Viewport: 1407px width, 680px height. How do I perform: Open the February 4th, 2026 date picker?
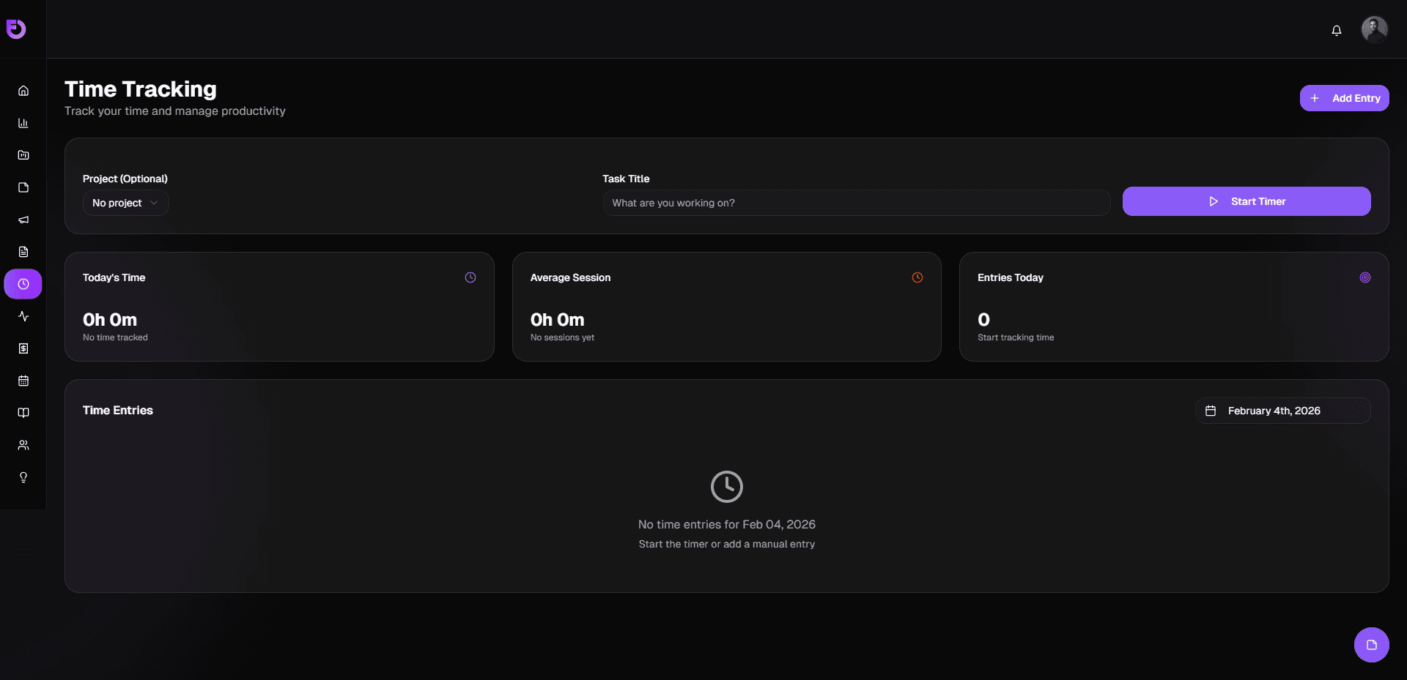coord(1282,411)
